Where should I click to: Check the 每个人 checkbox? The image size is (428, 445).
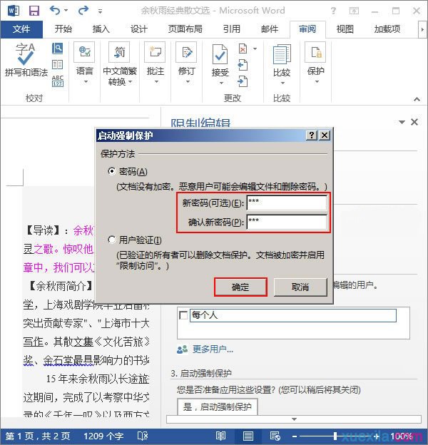[x=183, y=315]
